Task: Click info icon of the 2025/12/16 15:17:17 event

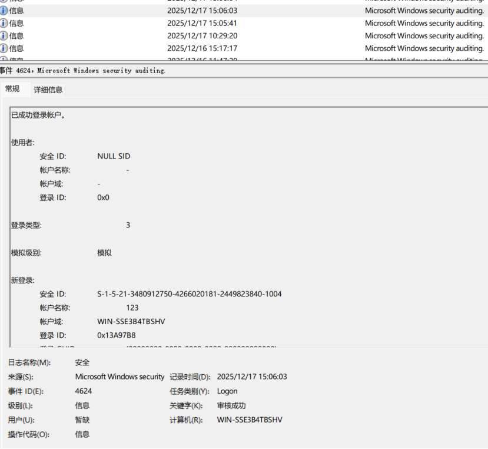Action: [4, 48]
